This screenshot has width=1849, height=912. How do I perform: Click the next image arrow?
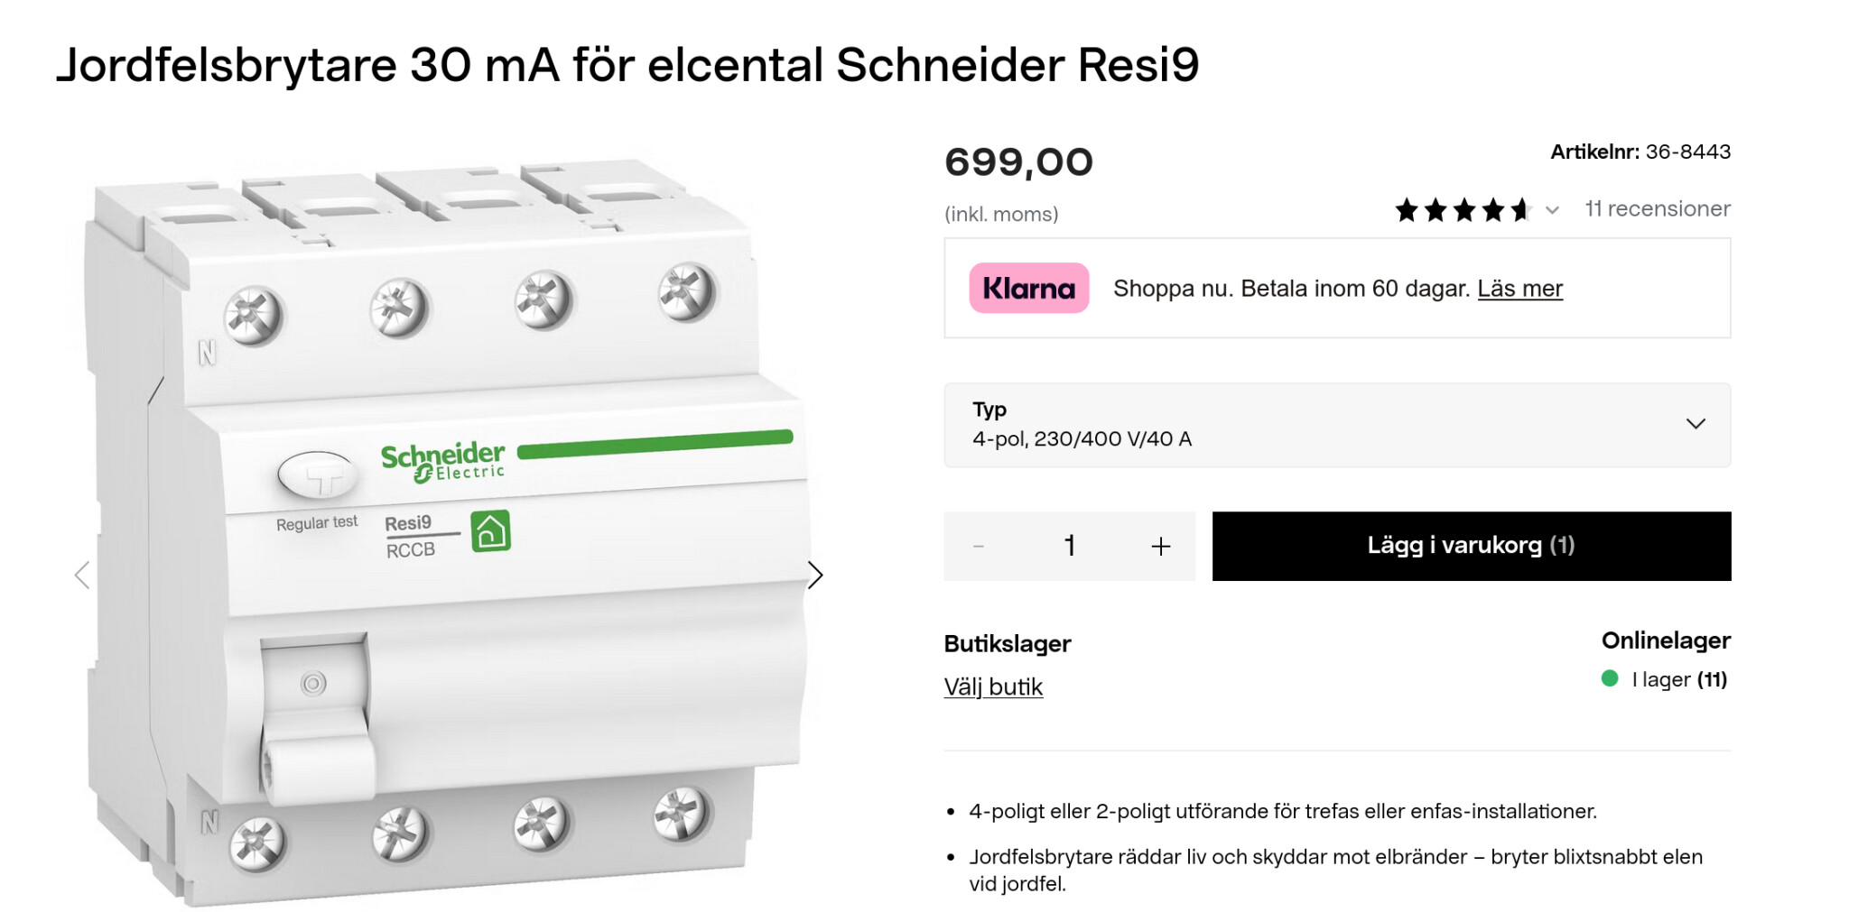click(x=814, y=575)
